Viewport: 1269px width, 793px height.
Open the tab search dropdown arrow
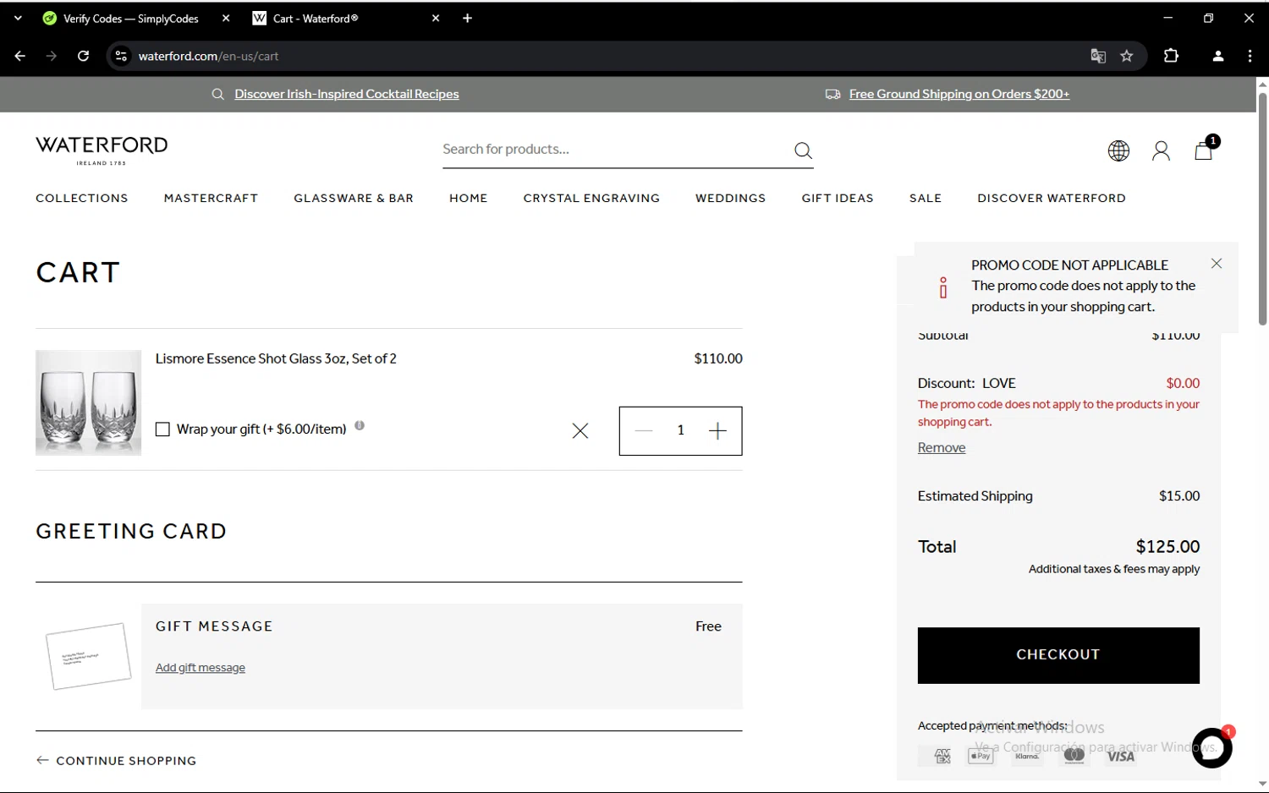[x=18, y=18]
